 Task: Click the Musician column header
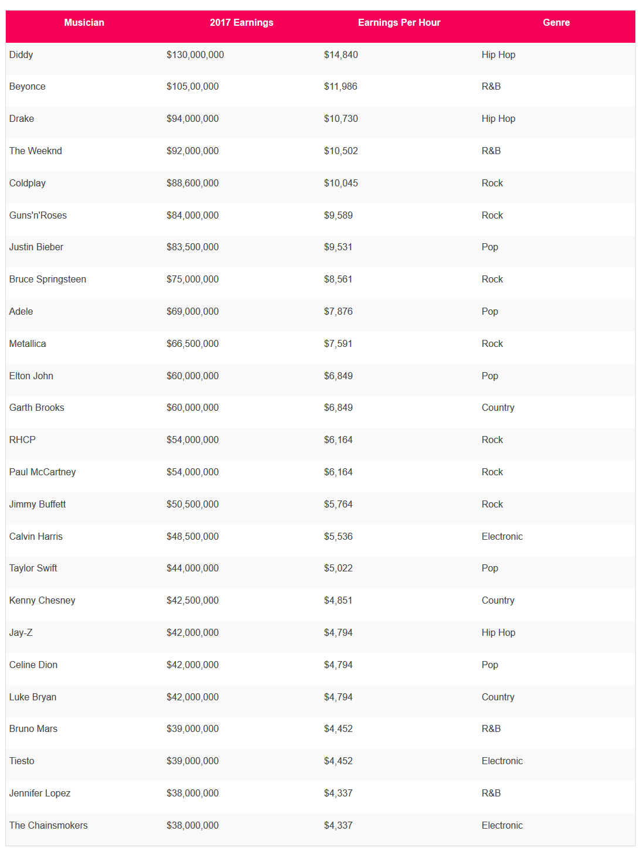pos(84,23)
